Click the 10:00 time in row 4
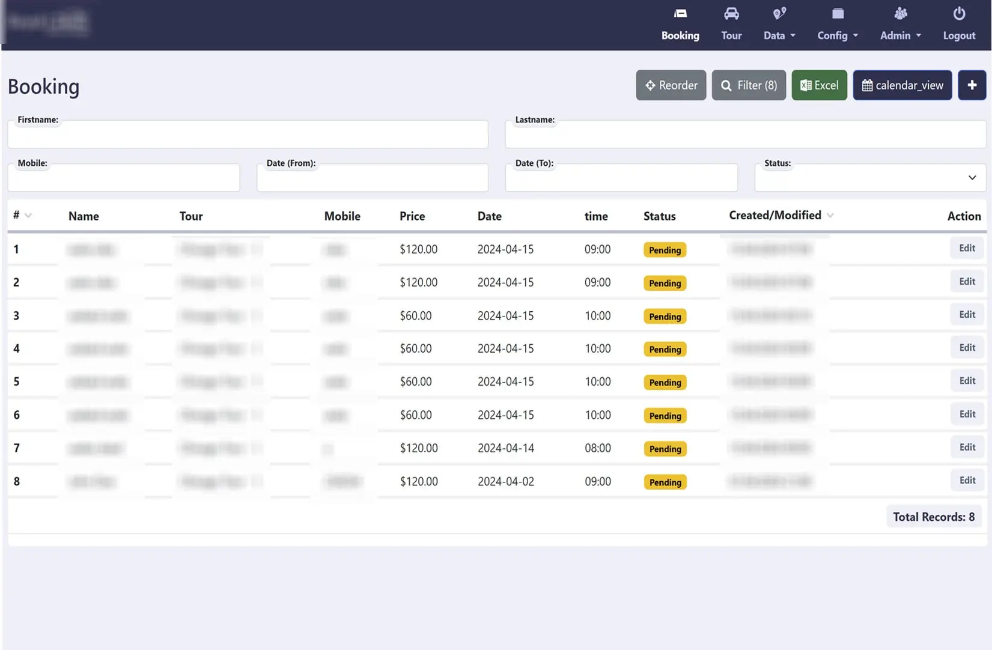The width and height of the screenshot is (992, 650). tap(597, 348)
